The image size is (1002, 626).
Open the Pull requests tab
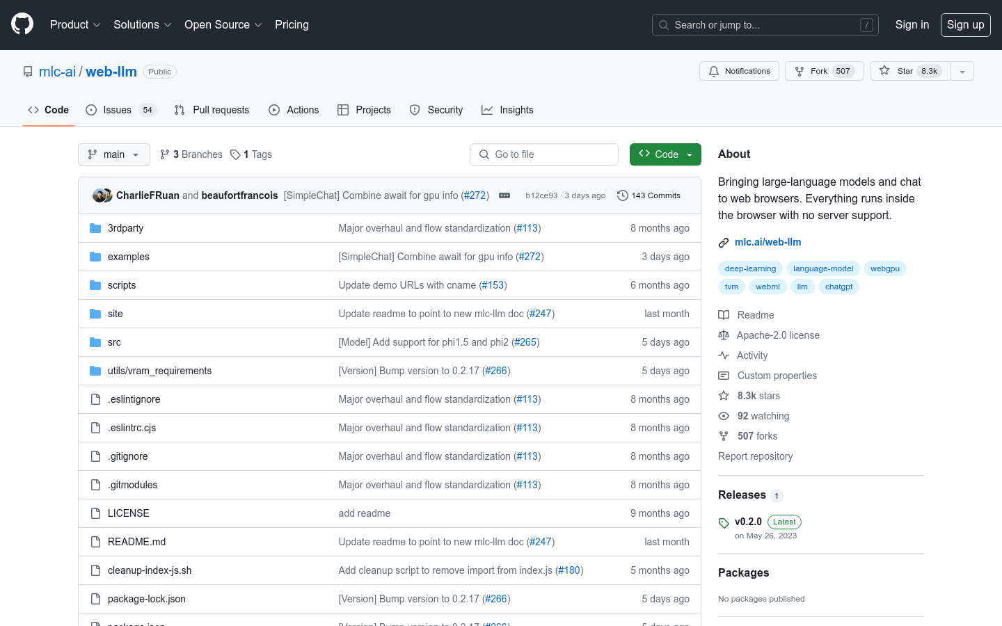212,110
